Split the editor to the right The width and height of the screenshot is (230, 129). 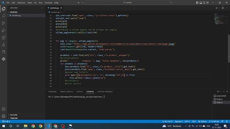coord(223,8)
